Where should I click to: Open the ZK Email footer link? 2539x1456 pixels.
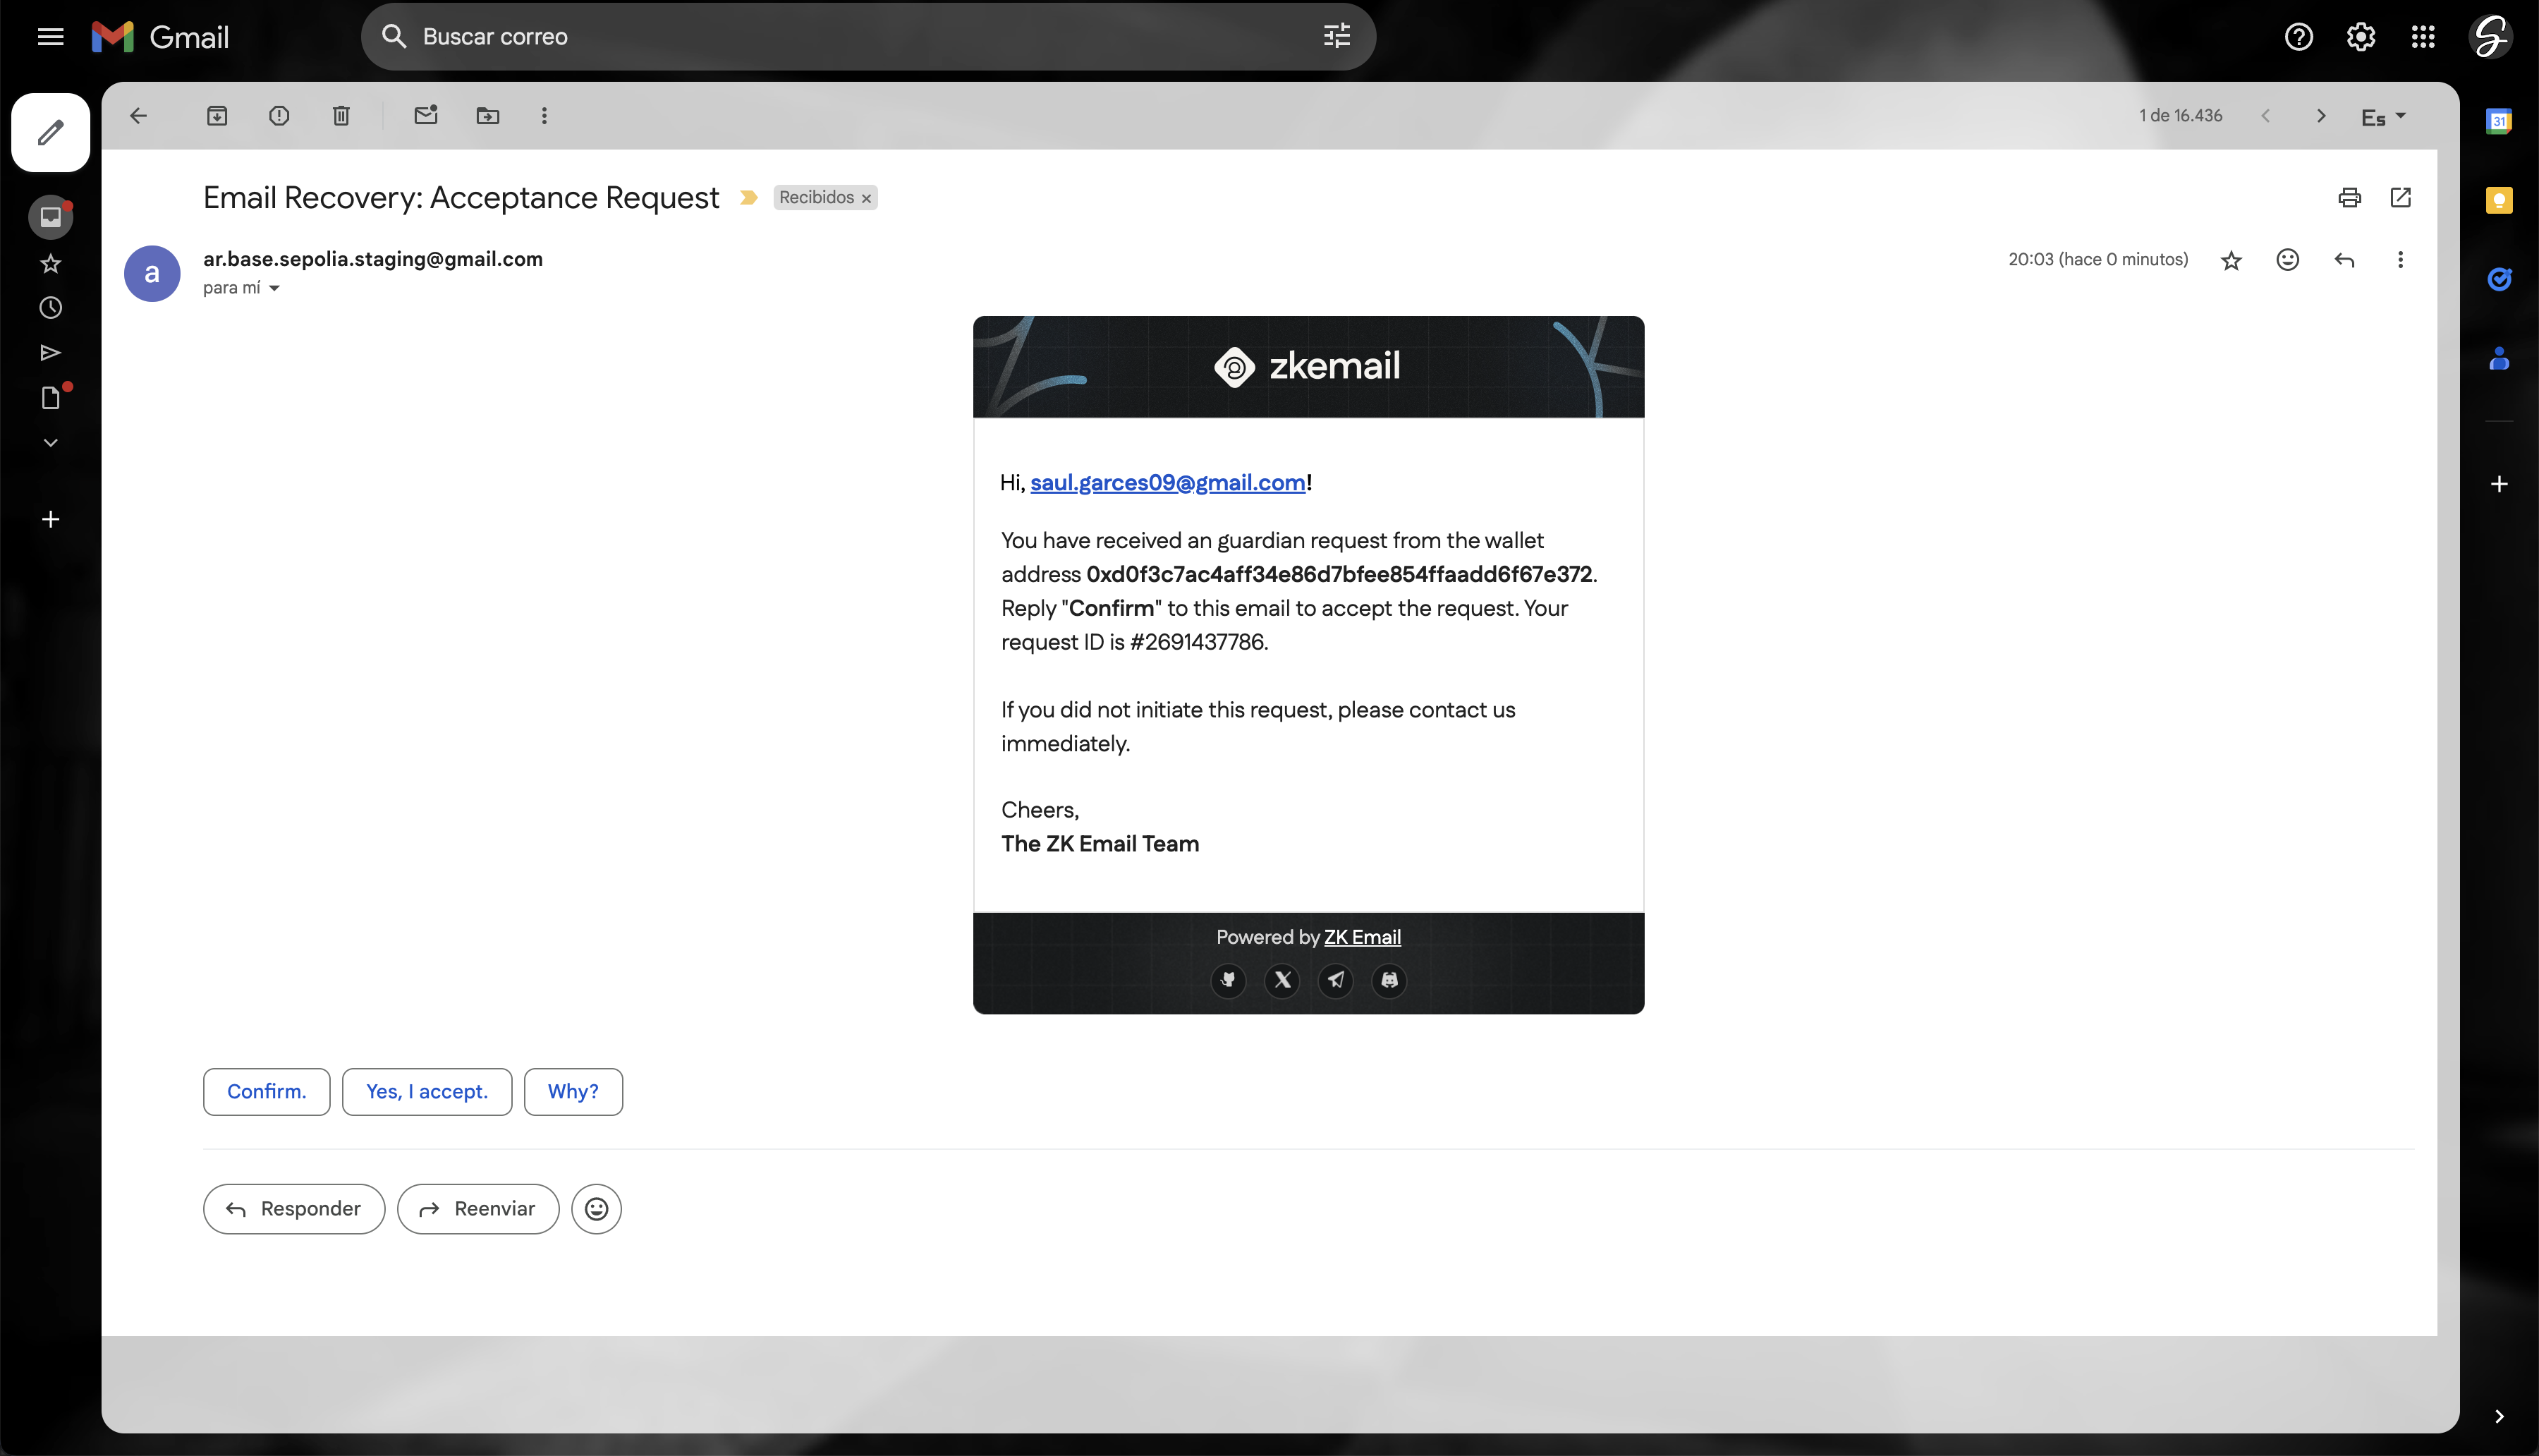tap(1363, 937)
